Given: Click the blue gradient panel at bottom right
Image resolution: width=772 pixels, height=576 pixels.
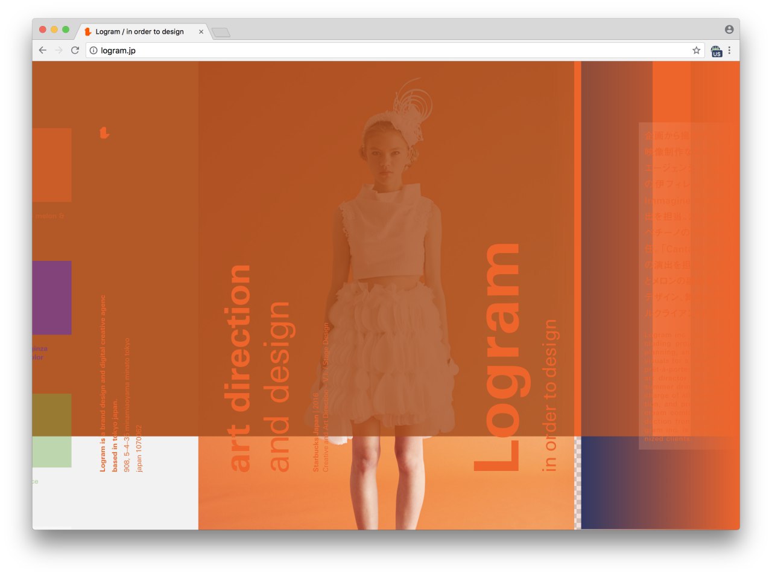Looking at the screenshot, I should point(660,483).
